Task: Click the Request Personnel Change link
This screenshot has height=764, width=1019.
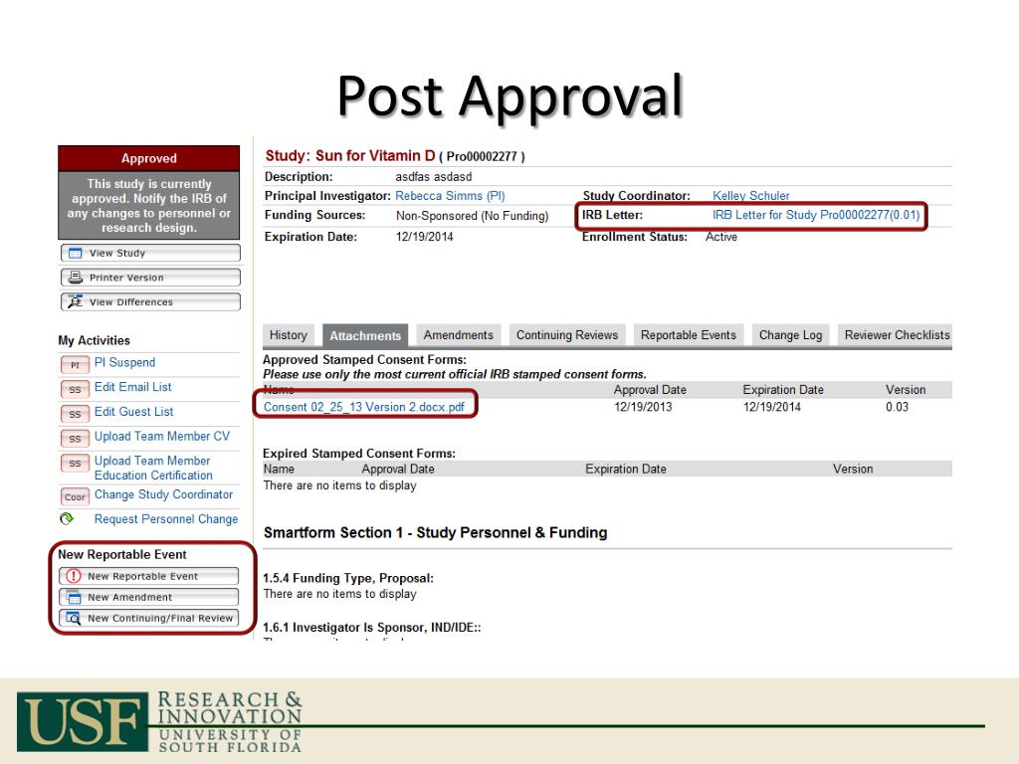Action: click(x=166, y=519)
